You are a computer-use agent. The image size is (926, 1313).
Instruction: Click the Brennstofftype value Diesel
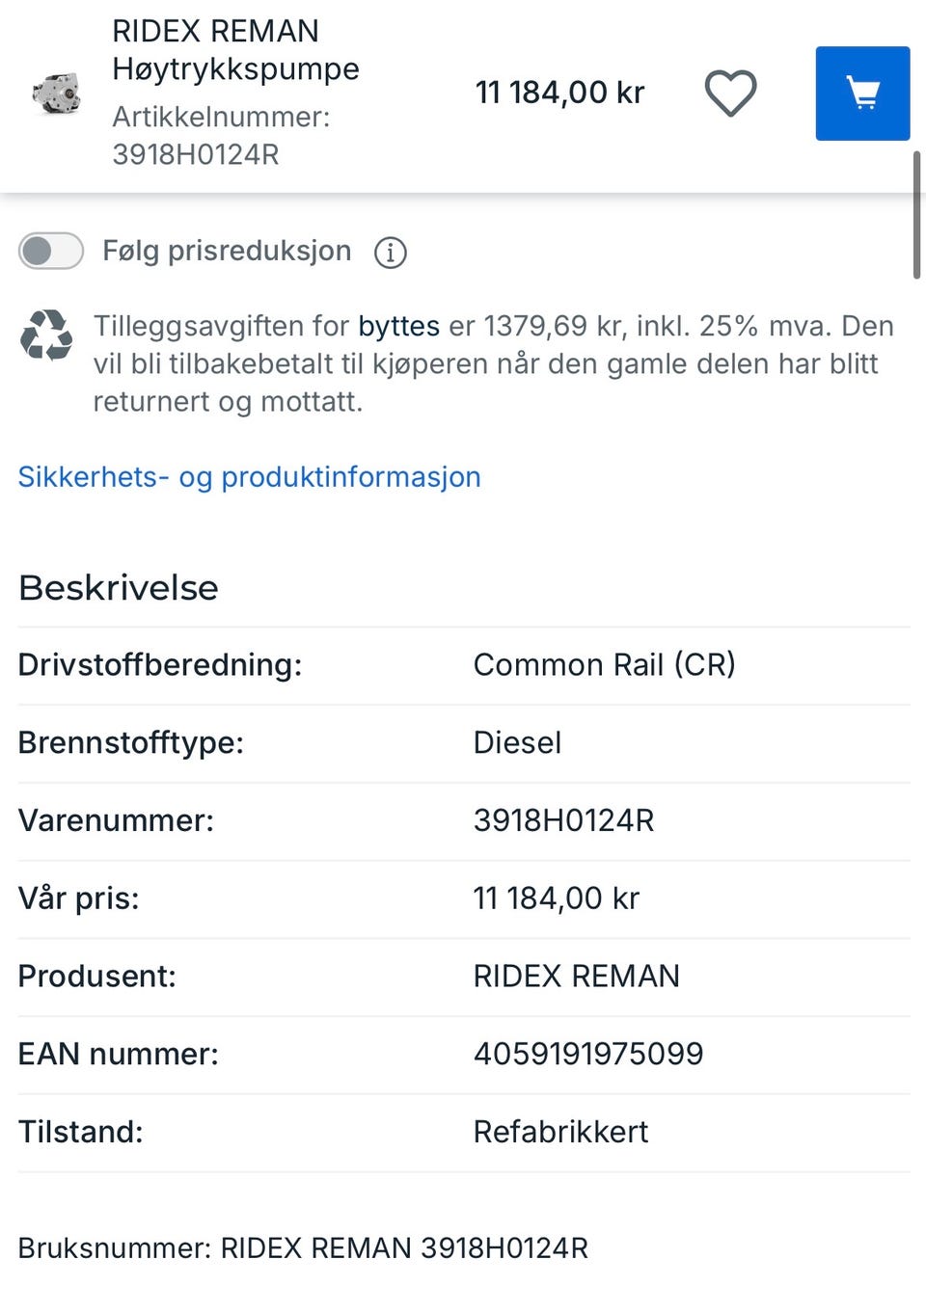517,743
